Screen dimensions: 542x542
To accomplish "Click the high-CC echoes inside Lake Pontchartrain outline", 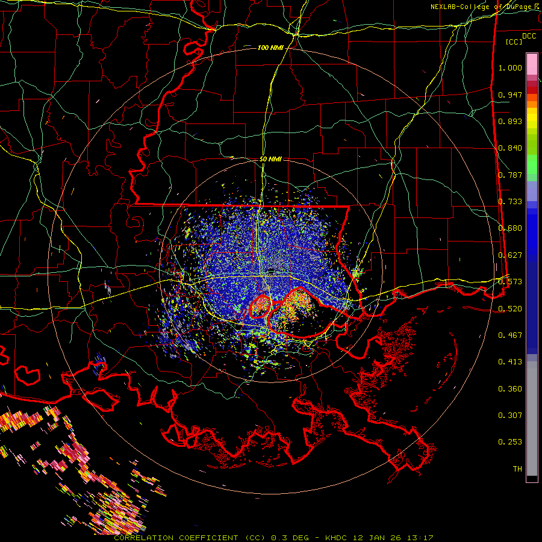I will 294,307.
